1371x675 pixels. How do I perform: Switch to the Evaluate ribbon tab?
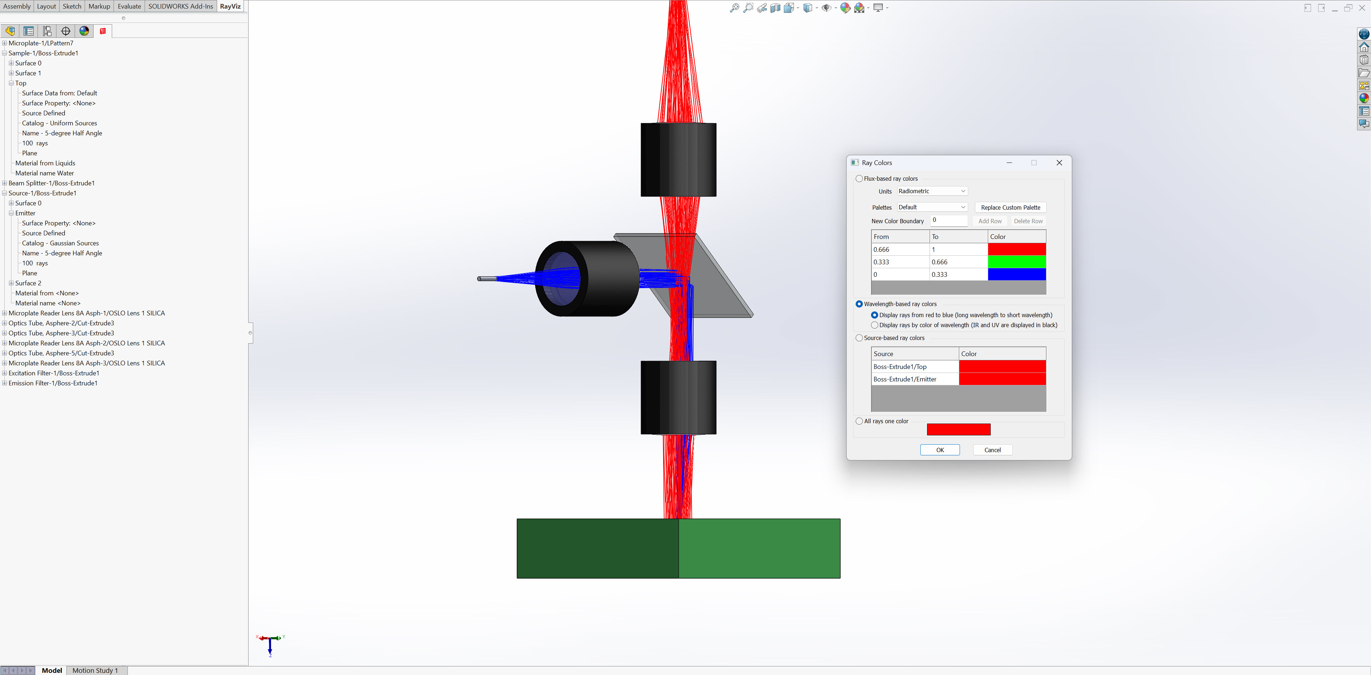[x=129, y=6]
